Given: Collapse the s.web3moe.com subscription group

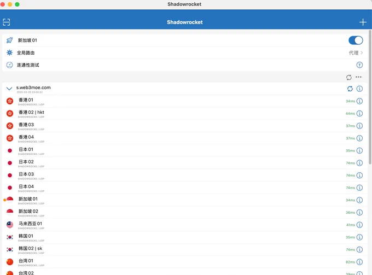Looking at the screenshot, I should point(9,89).
